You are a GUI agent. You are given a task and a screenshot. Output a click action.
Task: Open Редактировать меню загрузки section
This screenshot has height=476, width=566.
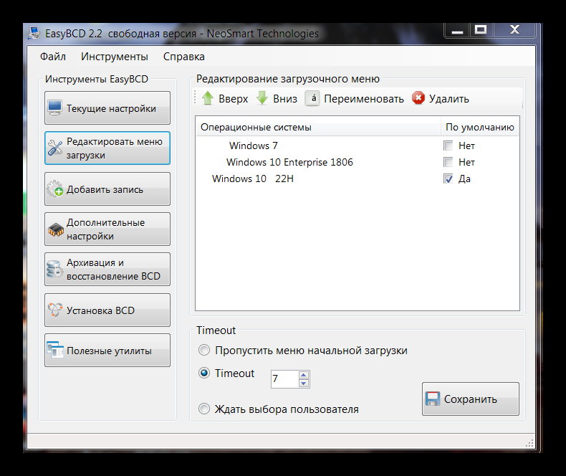107,148
